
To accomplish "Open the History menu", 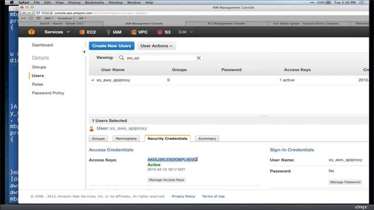I will click(74, 2).
